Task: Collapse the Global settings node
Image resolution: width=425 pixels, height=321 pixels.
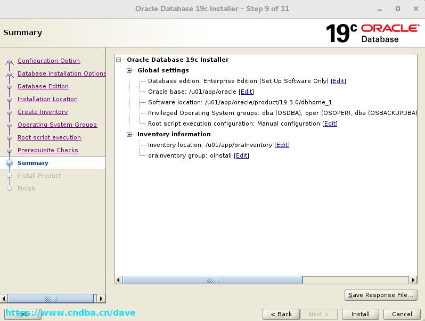Action: pos(129,70)
